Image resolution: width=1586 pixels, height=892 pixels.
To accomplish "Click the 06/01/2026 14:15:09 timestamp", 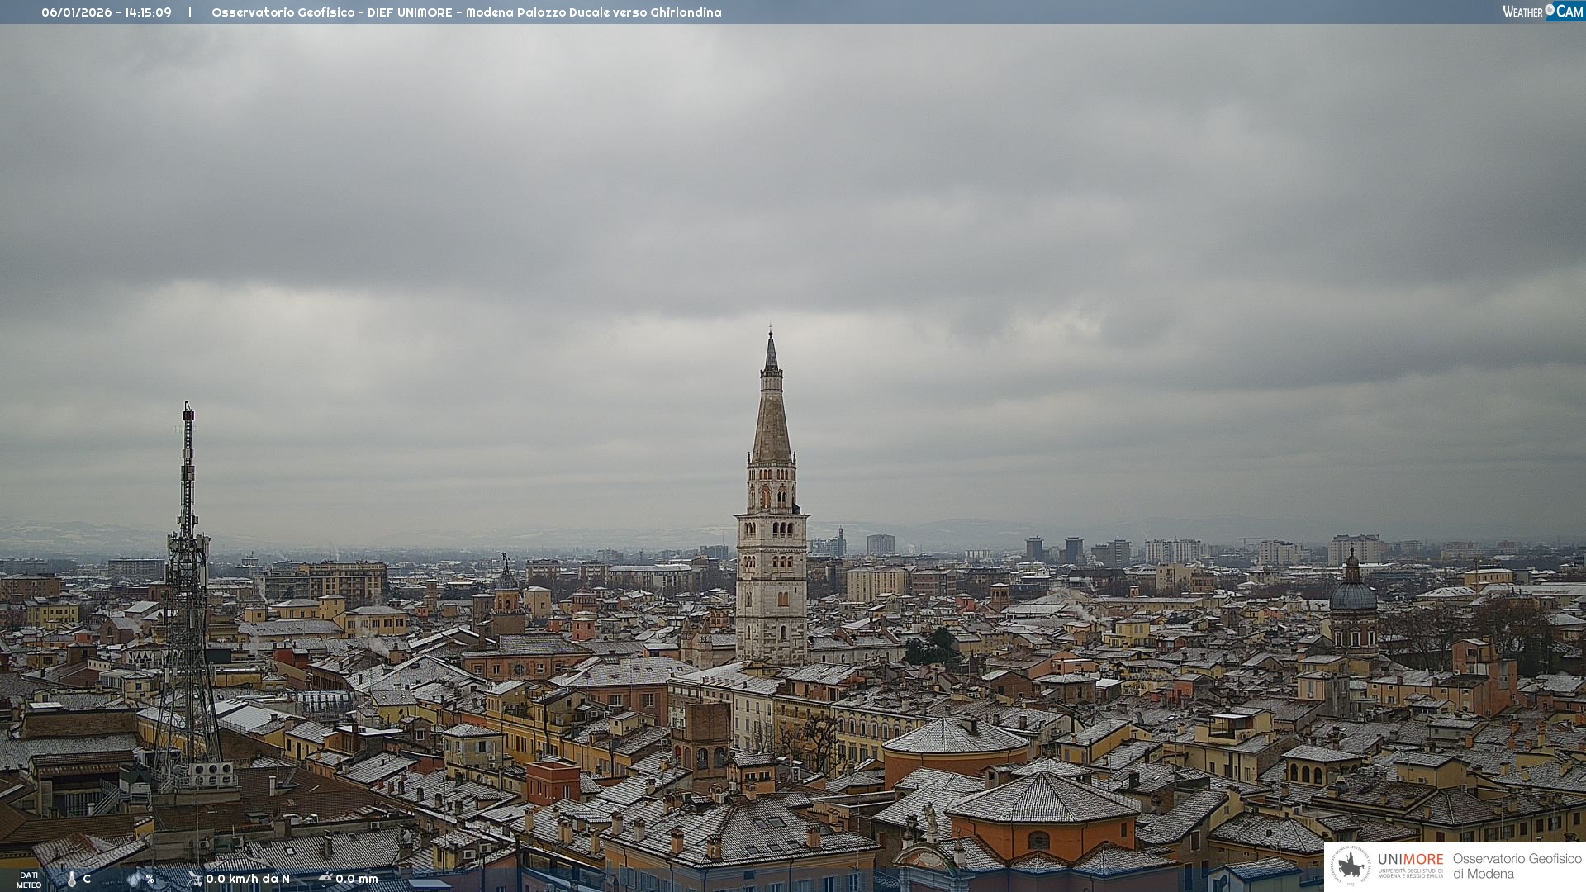I will coord(107,12).
